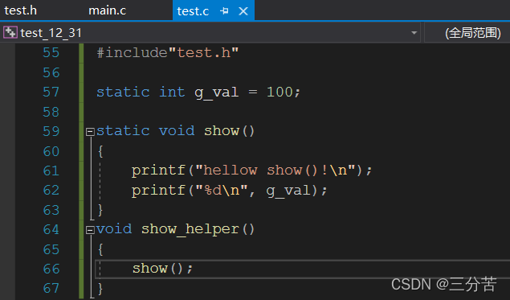Screen dimensions: 510x300
Task: Click the printf call on line 61
Action: tap(158, 171)
